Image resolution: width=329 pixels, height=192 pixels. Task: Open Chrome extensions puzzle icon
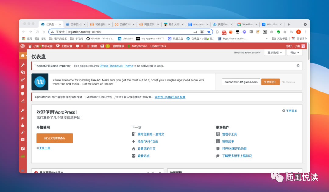[285, 32]
